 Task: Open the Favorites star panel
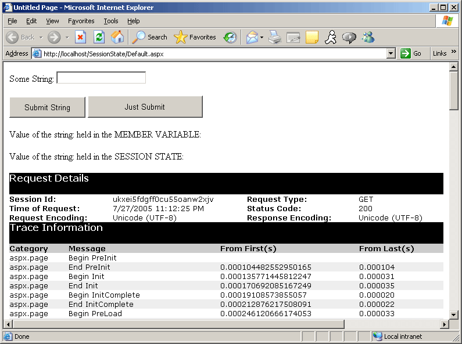(x=195, y=37)
